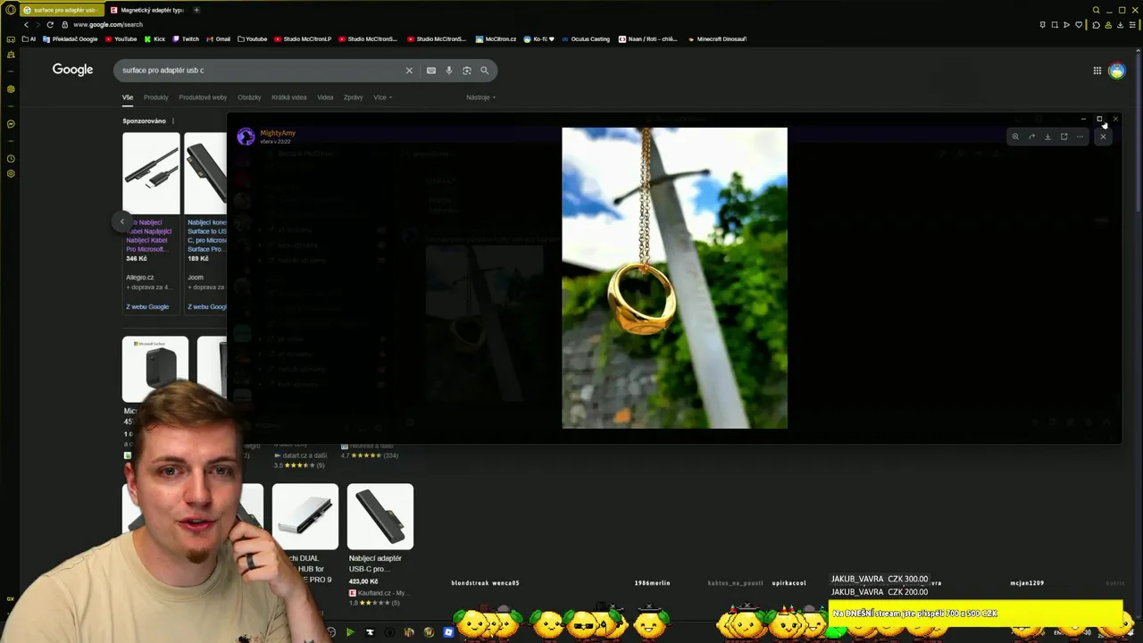Reload the current Google page
The height and width of the screenshot is (643, 1143).
[x=50, y=24]
